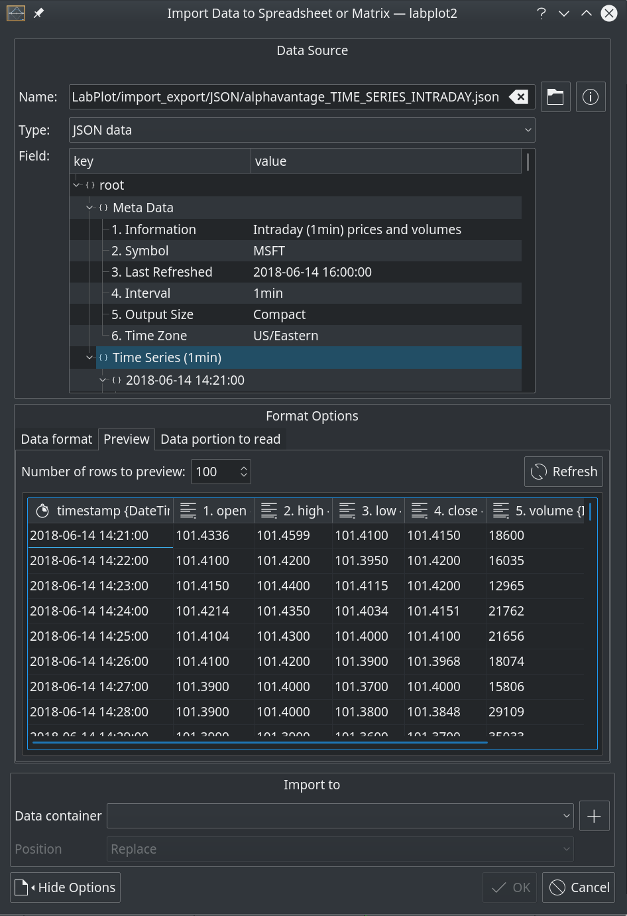Viewport: 627px width, 916px height.
Task: Click the LabPlot icon in the title bar
Action: point(15,13)
